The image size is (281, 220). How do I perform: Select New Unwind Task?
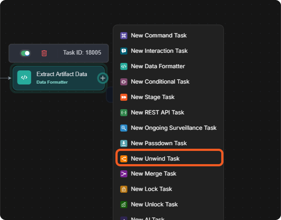click(169, 158)
